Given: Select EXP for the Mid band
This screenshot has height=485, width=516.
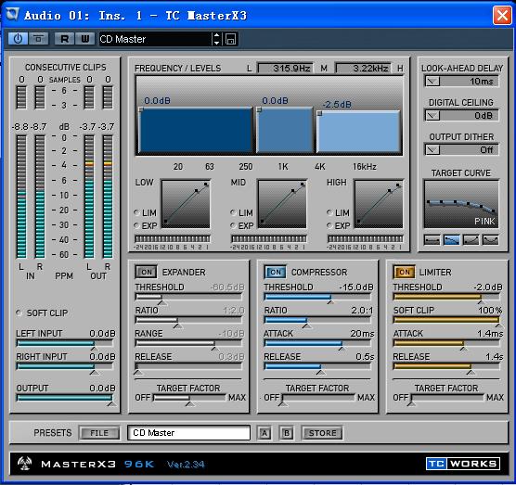Looking at the screenshot, I should [x=233, y=225].
